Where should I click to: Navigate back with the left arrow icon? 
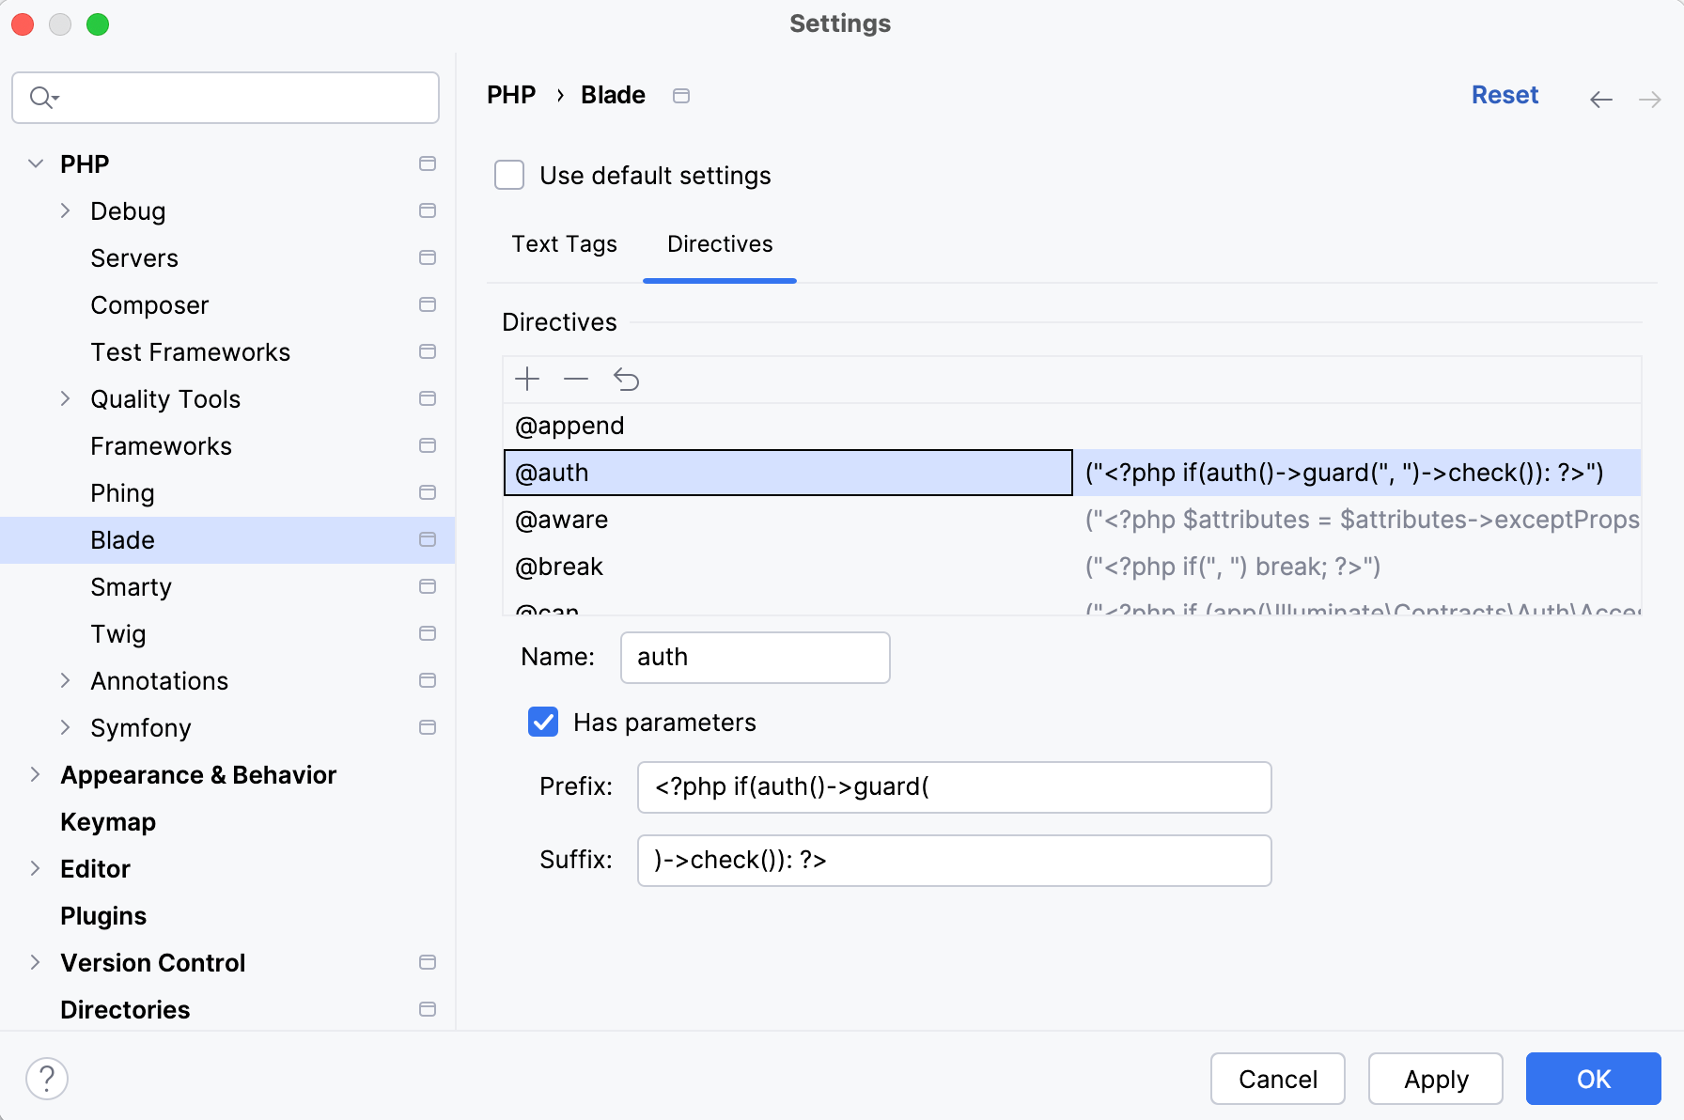pyautogui.click(x=1601, y=99)
